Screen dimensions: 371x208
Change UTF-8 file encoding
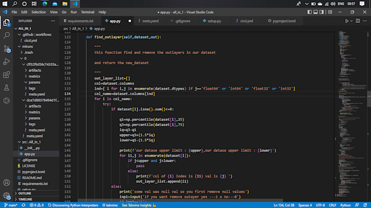320,205
